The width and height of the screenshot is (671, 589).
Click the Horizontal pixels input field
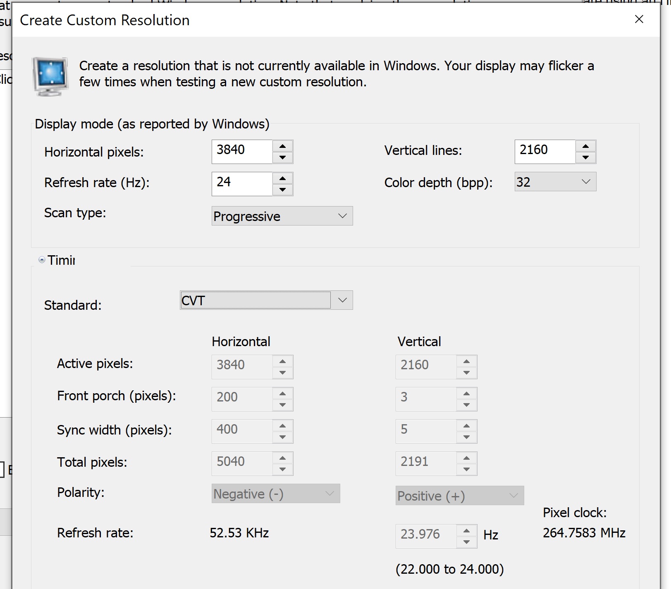(x=242, y=151)
